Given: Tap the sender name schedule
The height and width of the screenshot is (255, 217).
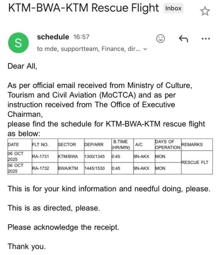Looking at the screenshot, I should [53, 37].
